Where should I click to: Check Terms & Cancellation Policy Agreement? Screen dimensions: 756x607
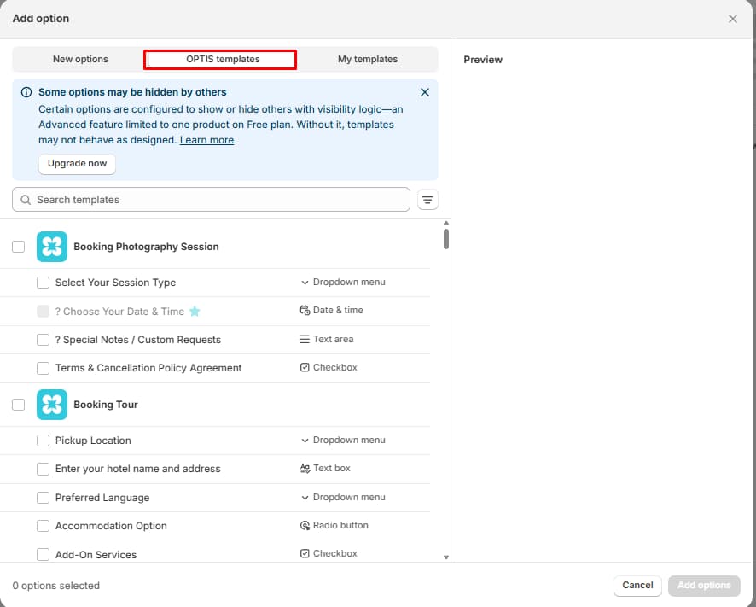(43, 368)
